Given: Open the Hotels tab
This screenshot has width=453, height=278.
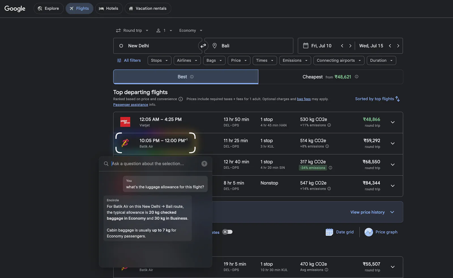Looking at the screenshot, I should tap(109, 8).
